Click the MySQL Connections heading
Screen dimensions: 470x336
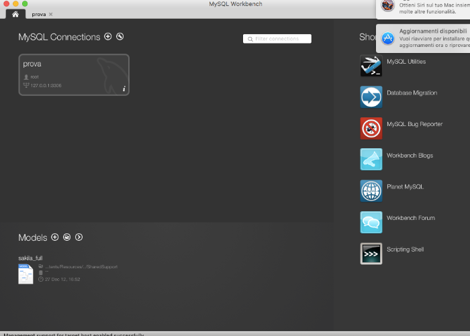pyautogui.click(x=59, y=37)
